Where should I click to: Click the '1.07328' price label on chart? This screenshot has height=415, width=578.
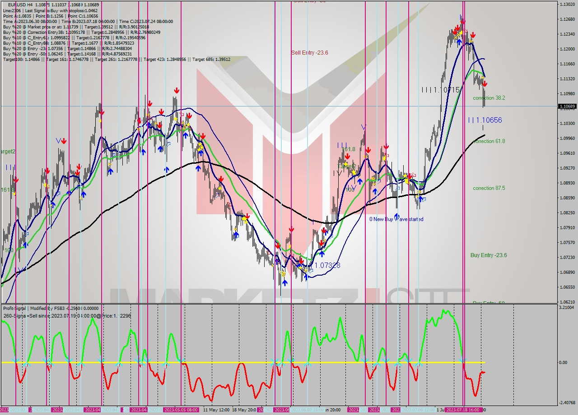pos(327,265)
